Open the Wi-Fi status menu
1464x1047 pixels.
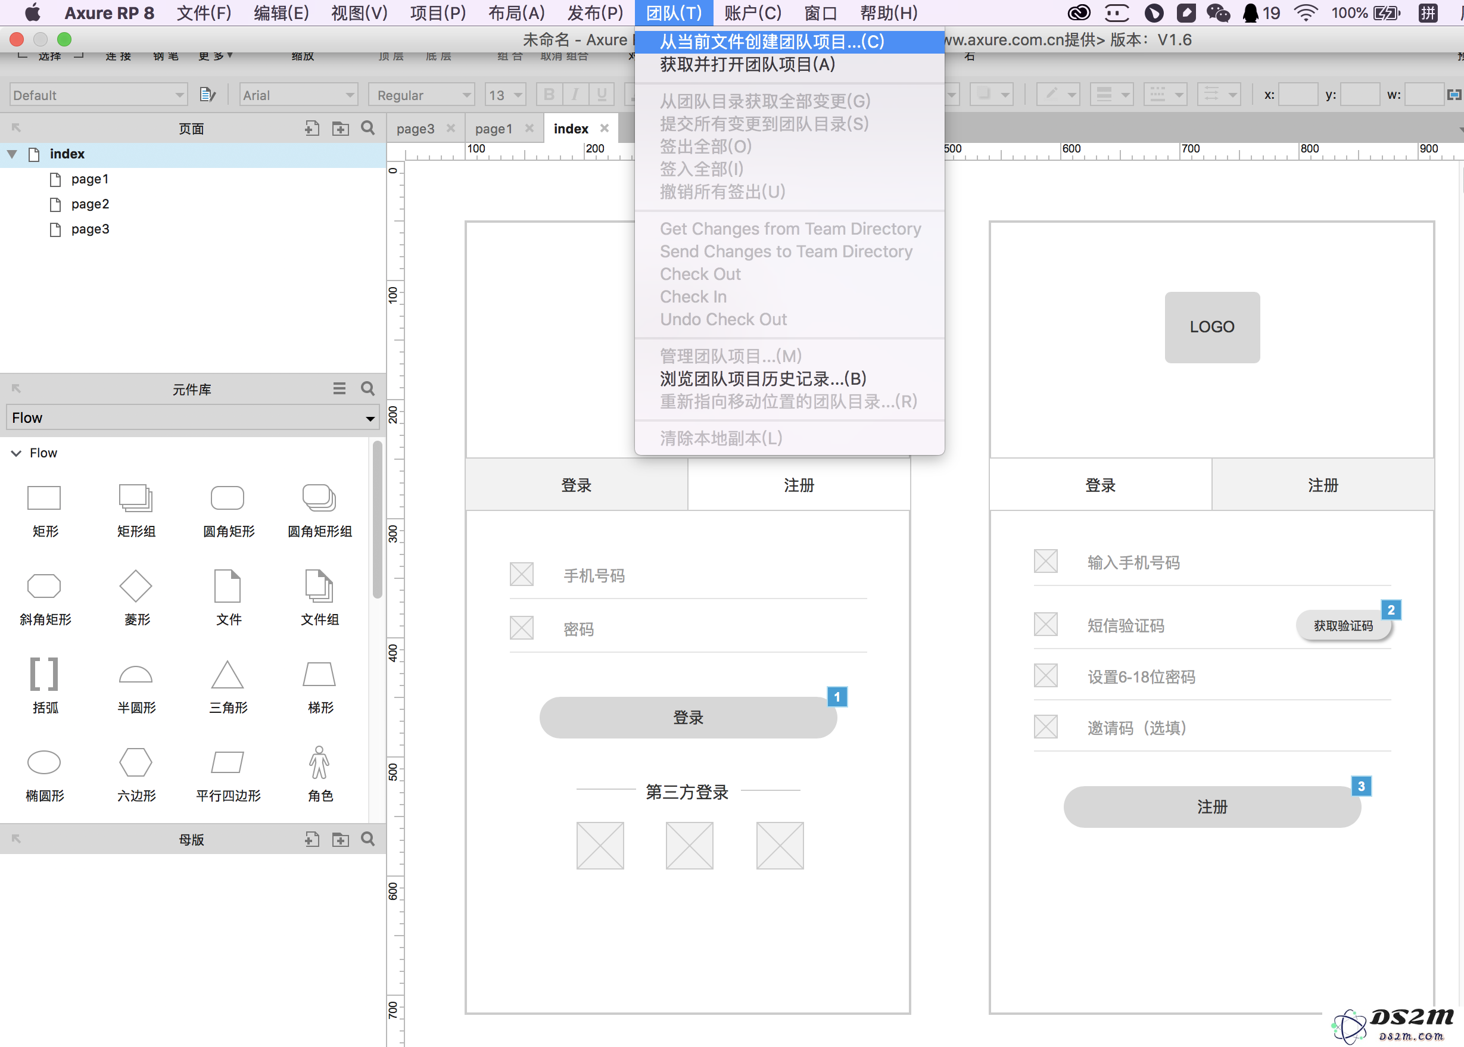(1306, 13)
